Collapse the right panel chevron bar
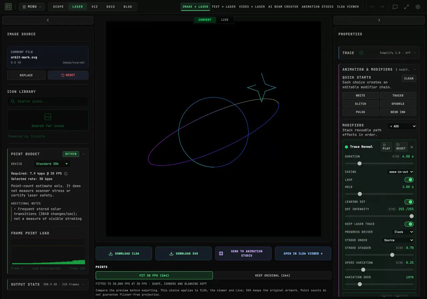This screenshot has height=299, width=427. (x=379, y=20)
